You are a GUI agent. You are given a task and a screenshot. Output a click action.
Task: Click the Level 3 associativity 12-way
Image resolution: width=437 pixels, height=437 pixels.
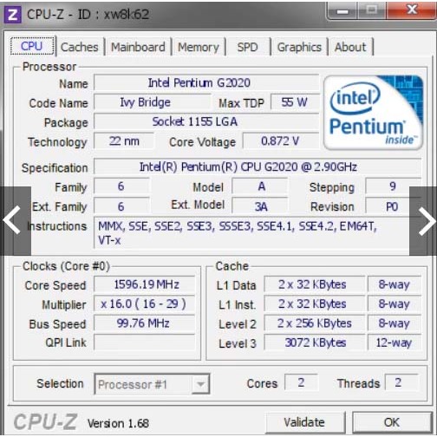(x=395, y=342)
